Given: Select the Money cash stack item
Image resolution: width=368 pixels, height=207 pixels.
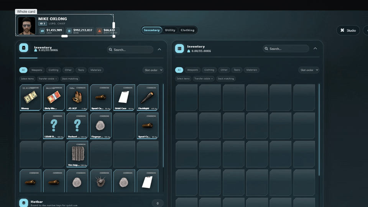Looking at the screenshot, I should (31, 97).
